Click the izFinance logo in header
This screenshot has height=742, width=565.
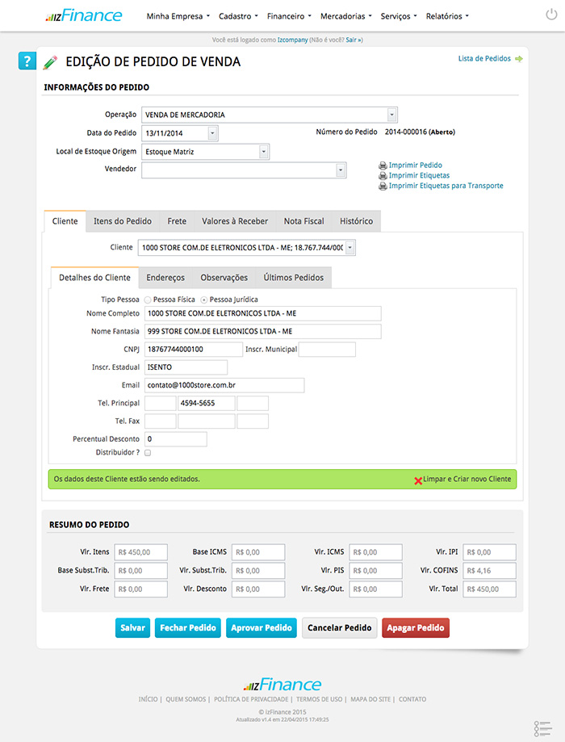[x=84, y=15]
